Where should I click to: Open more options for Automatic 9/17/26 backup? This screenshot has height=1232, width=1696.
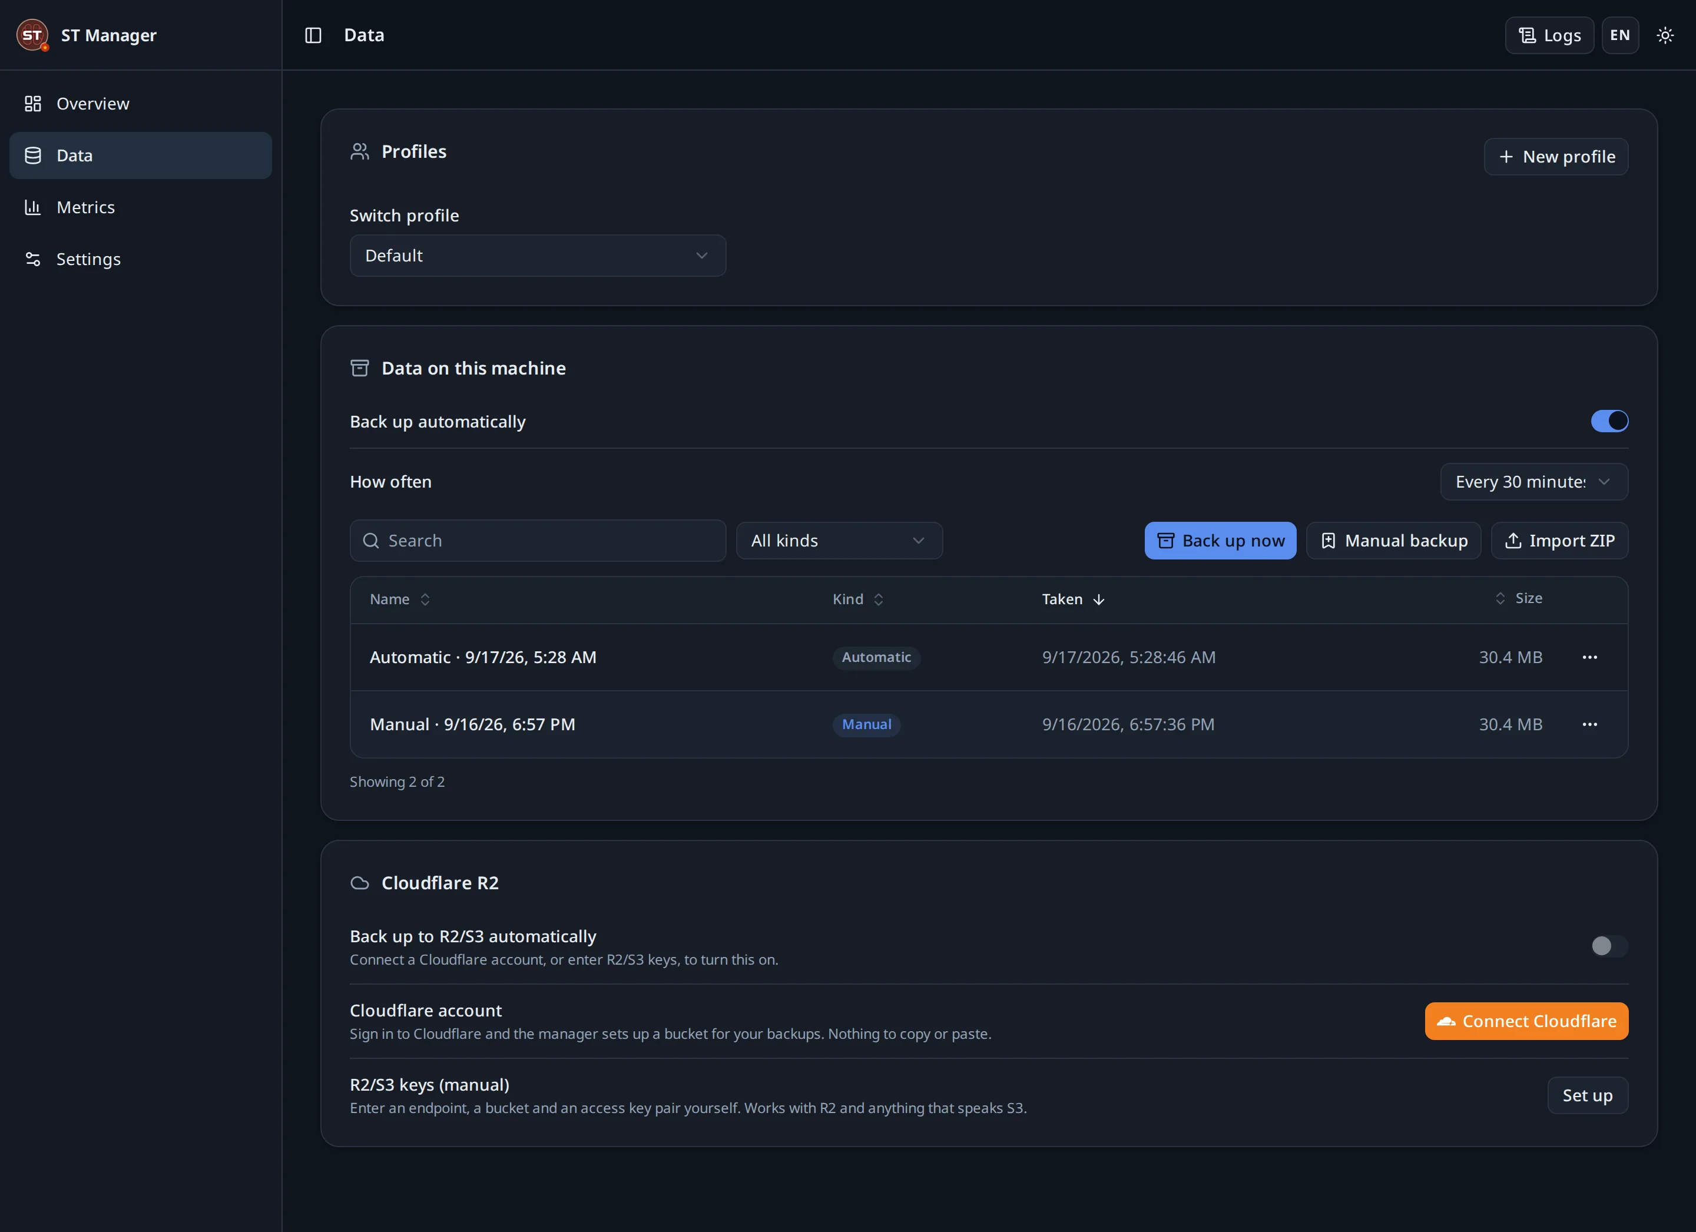(1590, 657)
